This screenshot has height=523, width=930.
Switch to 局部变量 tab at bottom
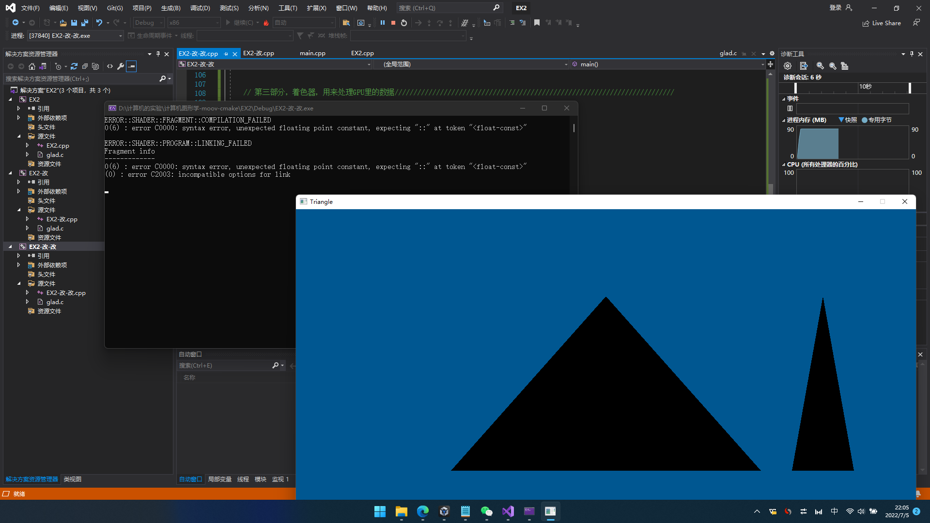[x=219, y=479]
